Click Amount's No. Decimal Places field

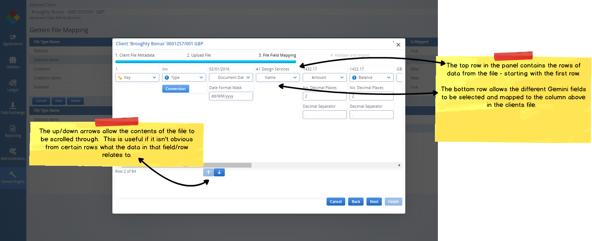point(325,96)
